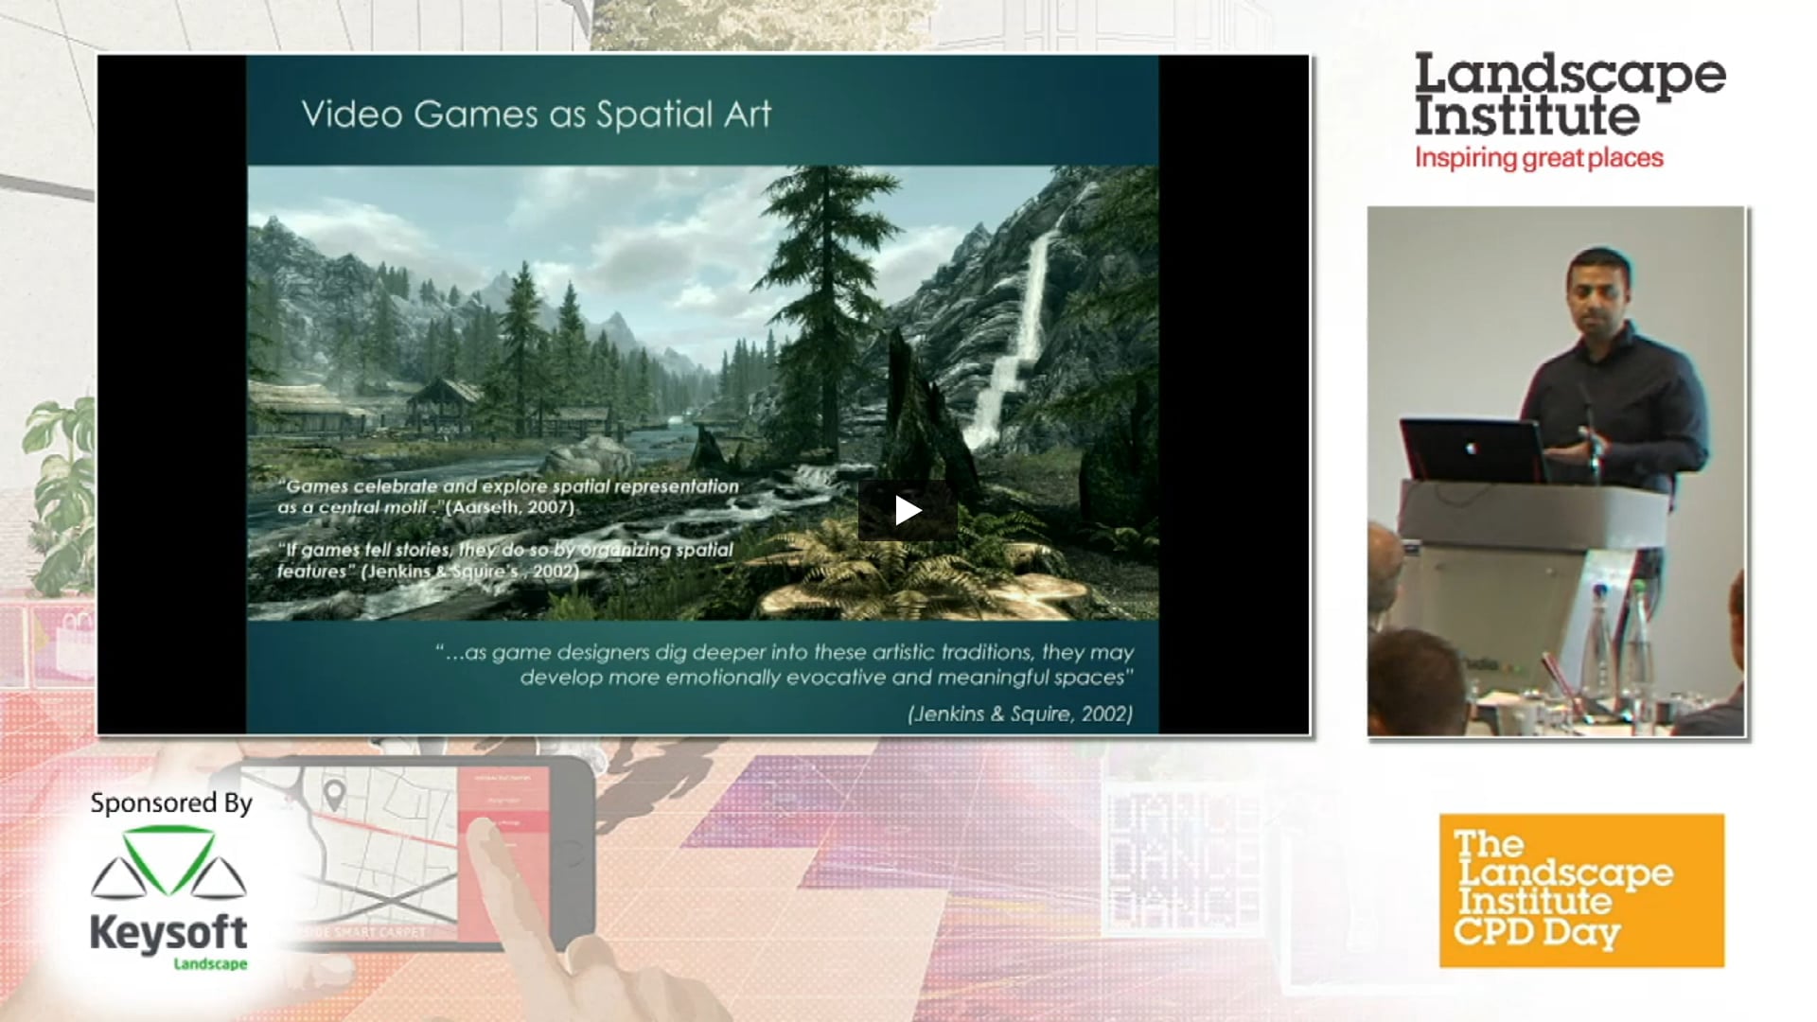Click the 'as game designers dig deeper' quote
The width and height of the screenshot is (1817, 1022).
pos(785,664)
